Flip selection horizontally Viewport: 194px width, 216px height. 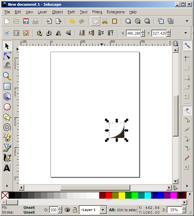coord(59,33)
